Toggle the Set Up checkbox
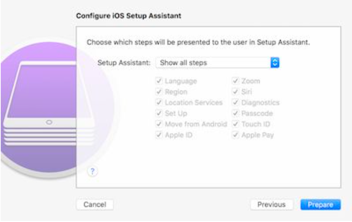The width and height of the screenshot is (352, 222). pyautogui.click(x=159, y=114)
